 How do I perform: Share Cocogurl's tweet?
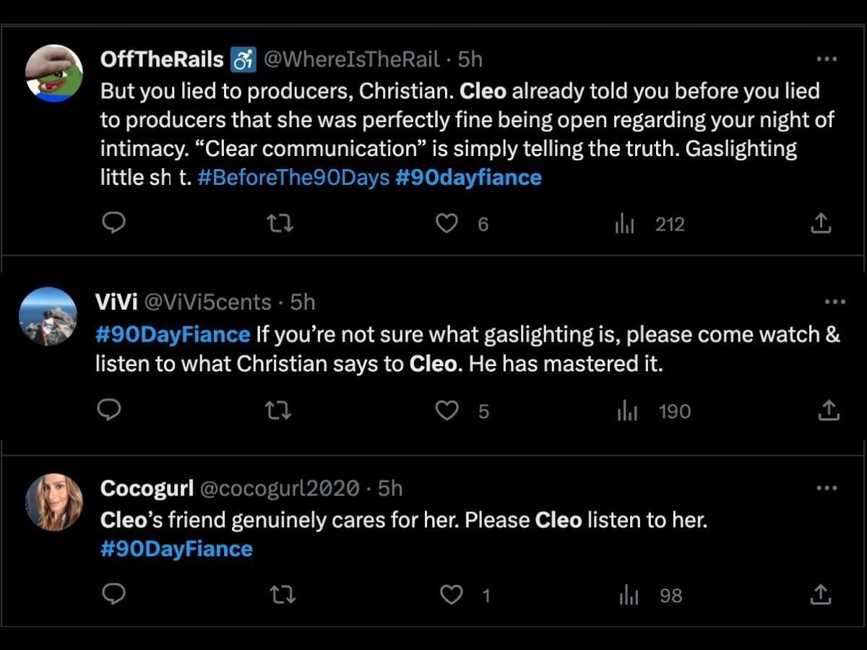point(820,595)
